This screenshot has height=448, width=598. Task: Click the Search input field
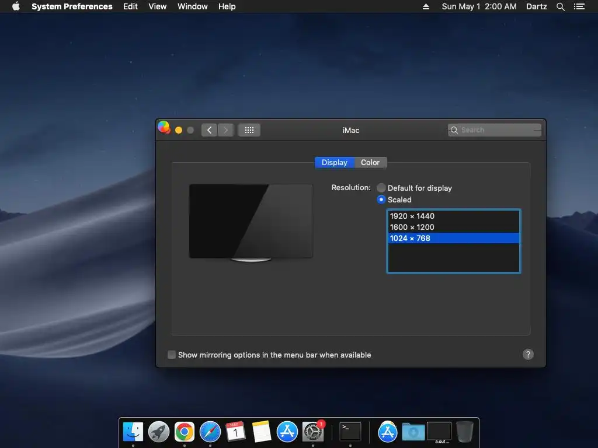pyautogui.click(x=495, y=130)
